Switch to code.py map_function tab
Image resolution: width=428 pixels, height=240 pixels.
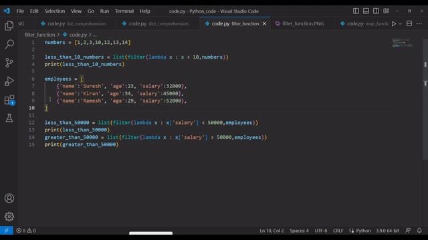364,24
